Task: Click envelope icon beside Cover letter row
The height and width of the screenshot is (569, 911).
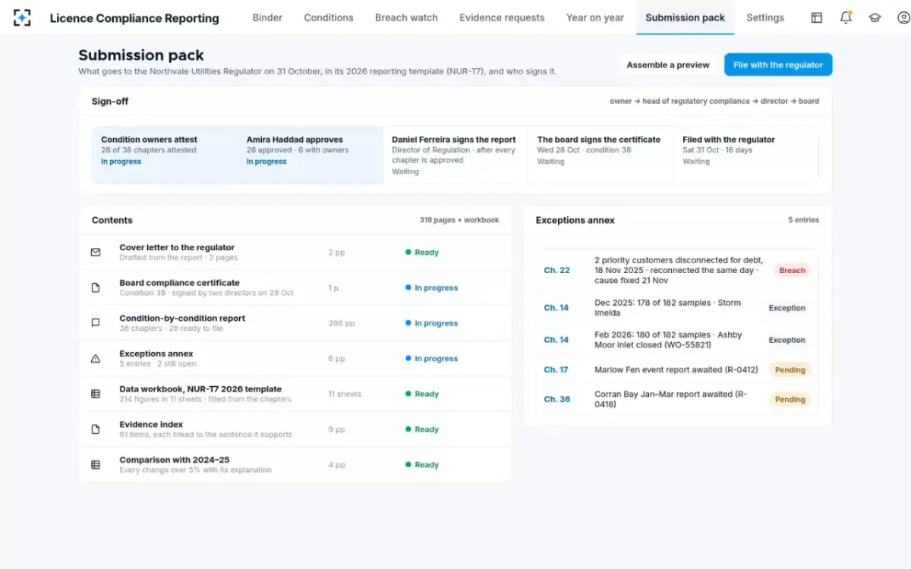Action: click(96, 253)
